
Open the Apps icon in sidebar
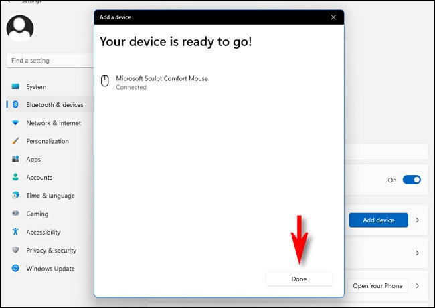tap(15, 160)
